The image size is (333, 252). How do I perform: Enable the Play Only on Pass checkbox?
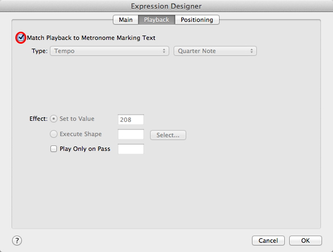pyautogui.click(x=54, y=149)
